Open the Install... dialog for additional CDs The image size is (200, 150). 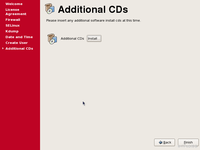[x=94, y=38]
